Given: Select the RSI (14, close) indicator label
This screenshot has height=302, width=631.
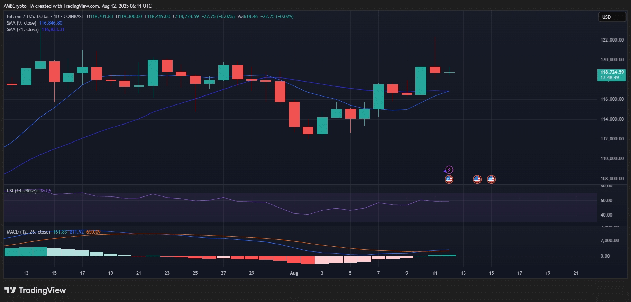Looking at the screenshot, I should click(x=21, y=191).
